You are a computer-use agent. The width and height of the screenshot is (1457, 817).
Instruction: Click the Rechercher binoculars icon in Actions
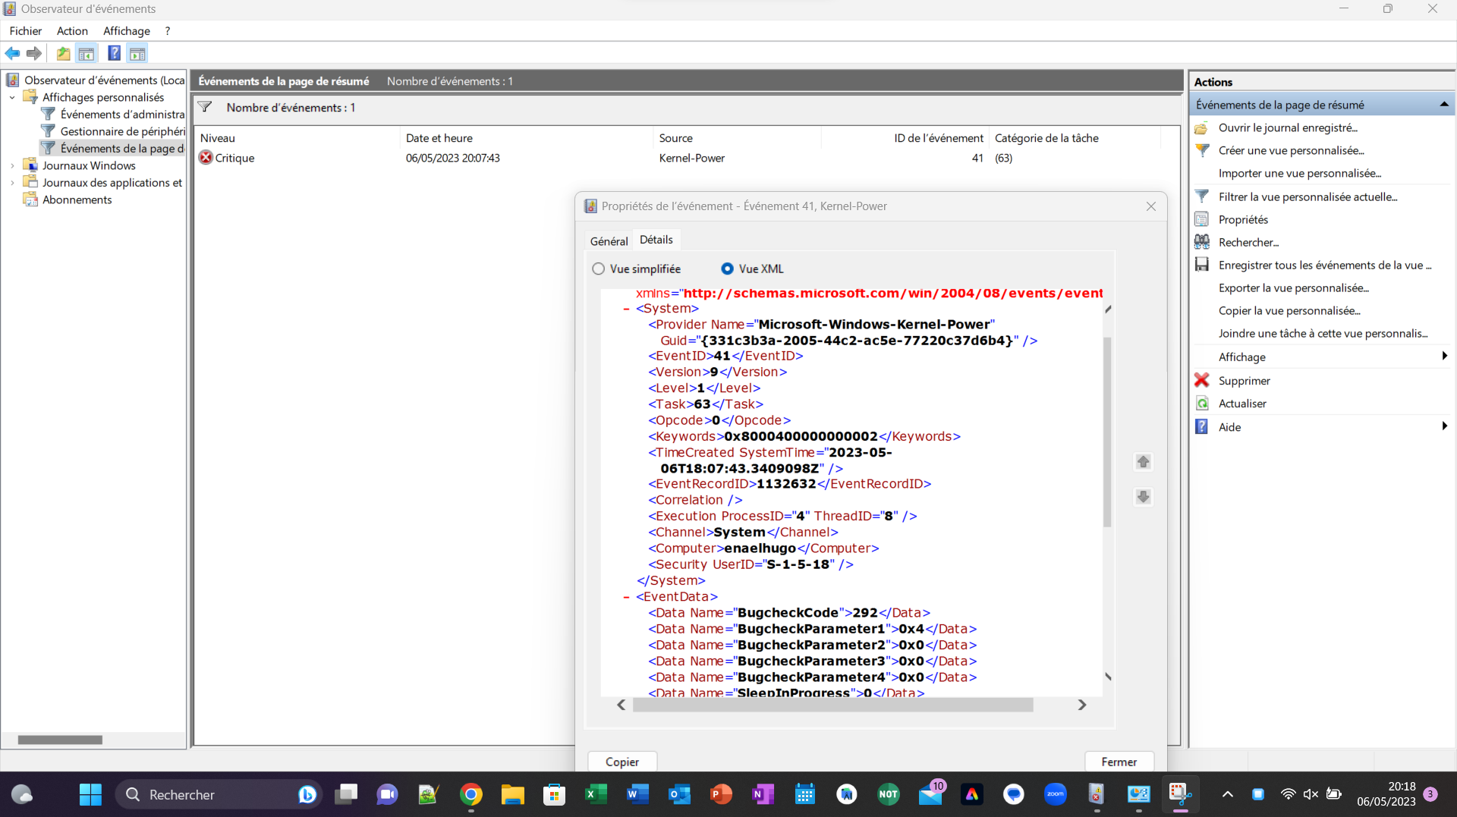click(x=1202, y=242)
